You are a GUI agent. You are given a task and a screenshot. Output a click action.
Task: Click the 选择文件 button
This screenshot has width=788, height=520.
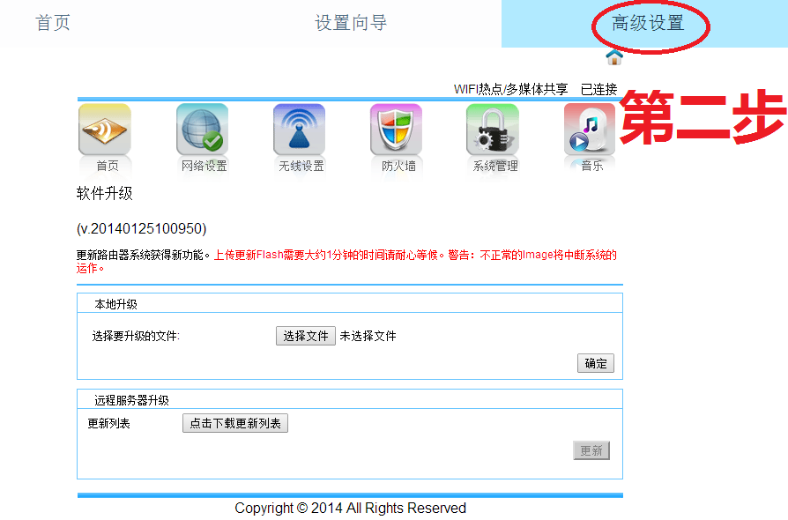(306, 336)
